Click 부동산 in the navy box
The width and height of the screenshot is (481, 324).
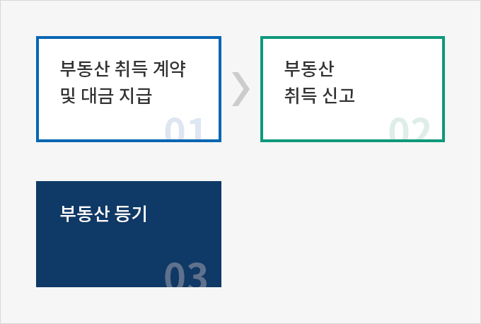84,214
